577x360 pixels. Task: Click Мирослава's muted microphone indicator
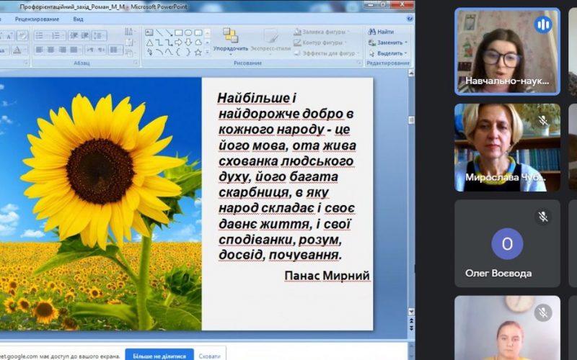pos(542,120)
